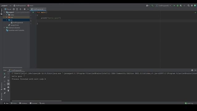Open the user account icon in the toolbar
Viewport: 197px width, 111px height.
147,6
